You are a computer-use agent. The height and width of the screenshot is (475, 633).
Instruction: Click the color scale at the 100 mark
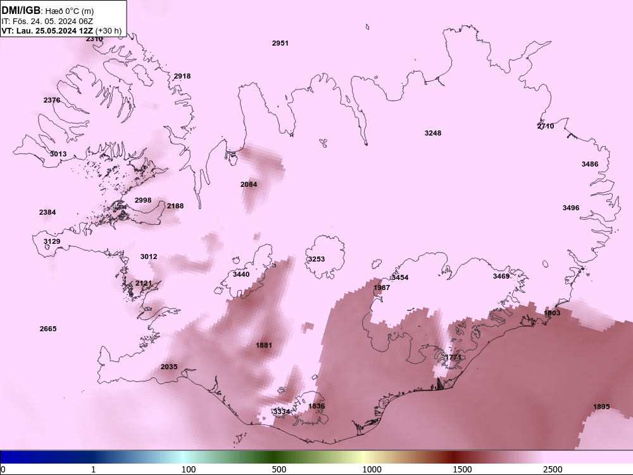pyautogui.click(x=189, y=469)
